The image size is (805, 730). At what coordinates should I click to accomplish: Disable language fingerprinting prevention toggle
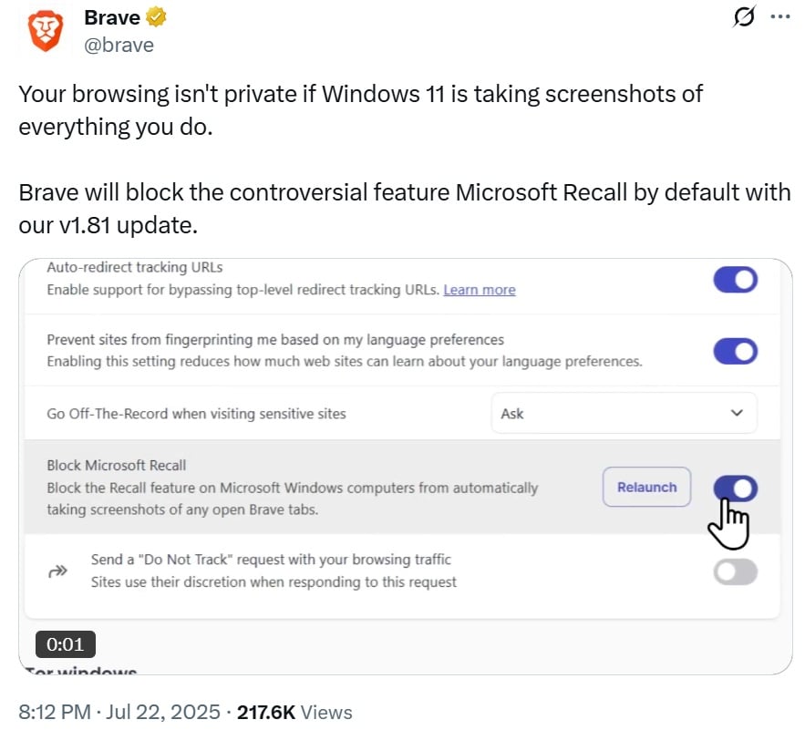click(735, 351)
